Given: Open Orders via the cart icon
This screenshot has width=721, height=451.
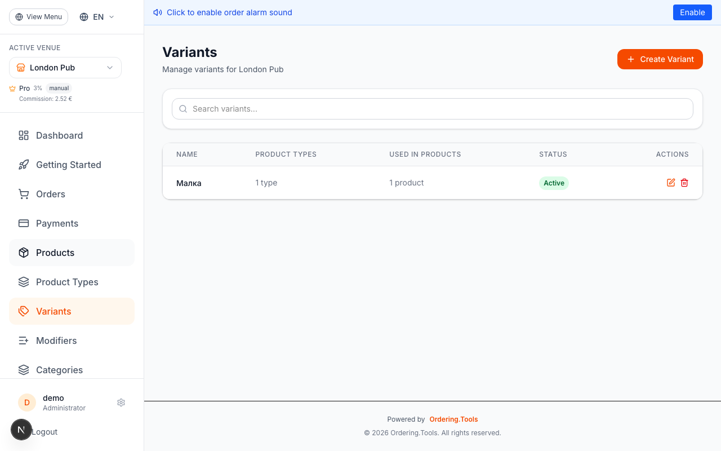Looking at the screenshot, I should pos(23,194).
